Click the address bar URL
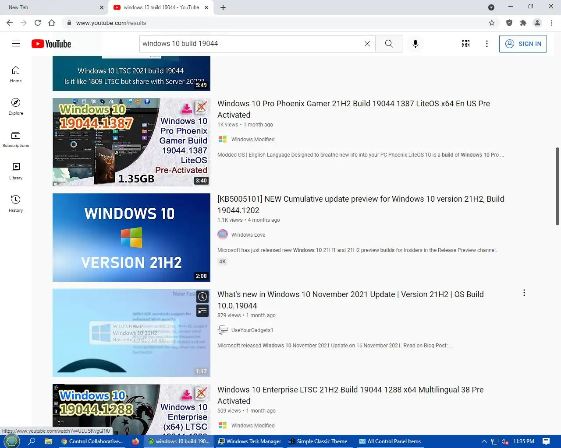 point(111,23)
